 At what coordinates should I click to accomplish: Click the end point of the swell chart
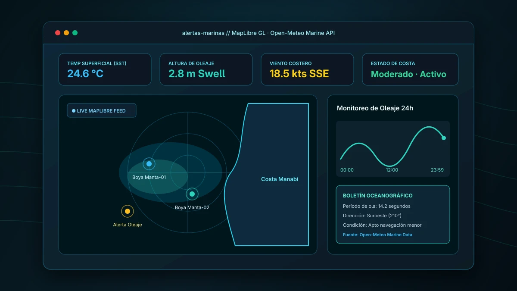coord(444,138)
